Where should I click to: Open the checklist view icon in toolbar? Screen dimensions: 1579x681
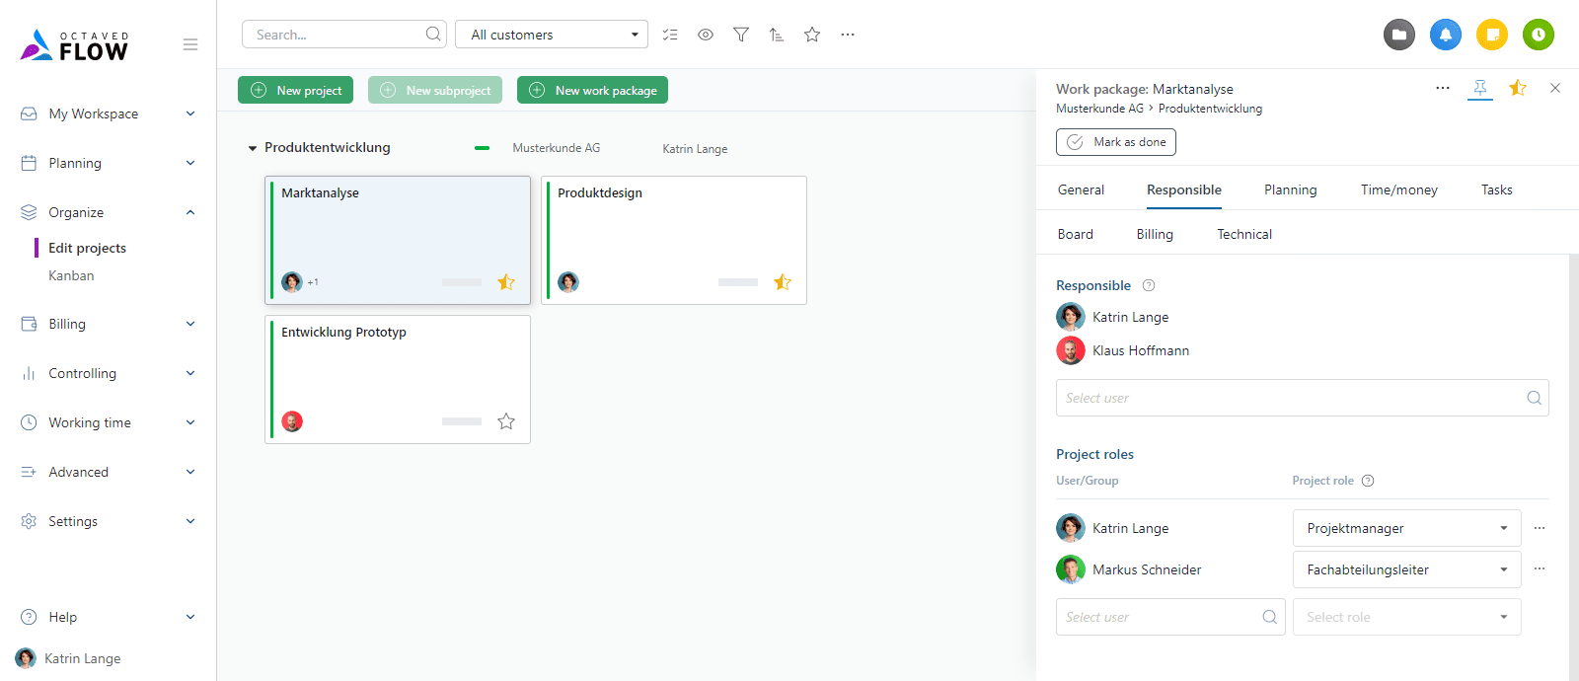pos(670,35)
